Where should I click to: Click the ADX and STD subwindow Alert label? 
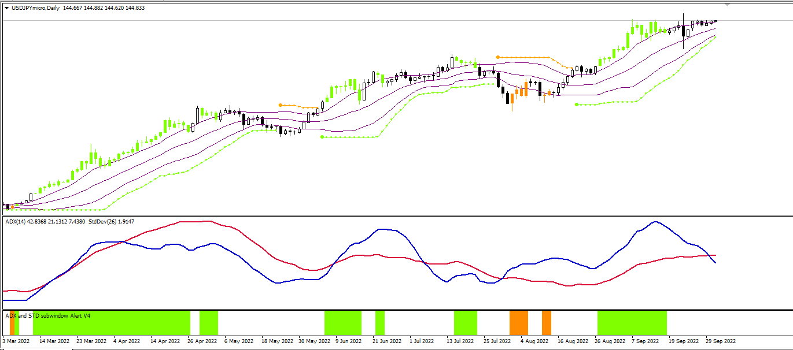tap(48, 316)
